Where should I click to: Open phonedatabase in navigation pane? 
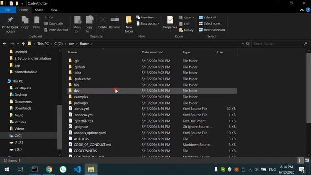(24, 72)
